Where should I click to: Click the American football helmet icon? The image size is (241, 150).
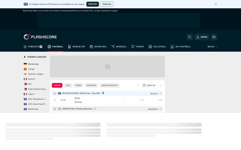coord(172,47)
